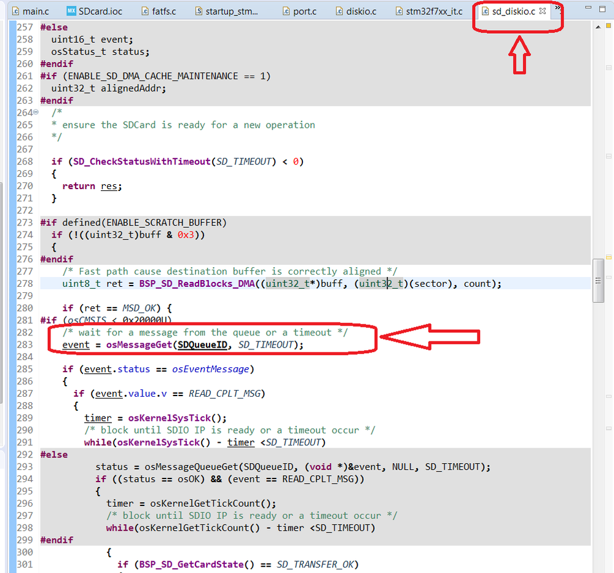Image resolution: width=614 pixels, height=573 pixels.
Task: Click the scrollbar up arrow
Action: pos(598,27)
